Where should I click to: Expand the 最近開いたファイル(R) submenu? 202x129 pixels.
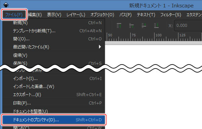coord(54,47)
